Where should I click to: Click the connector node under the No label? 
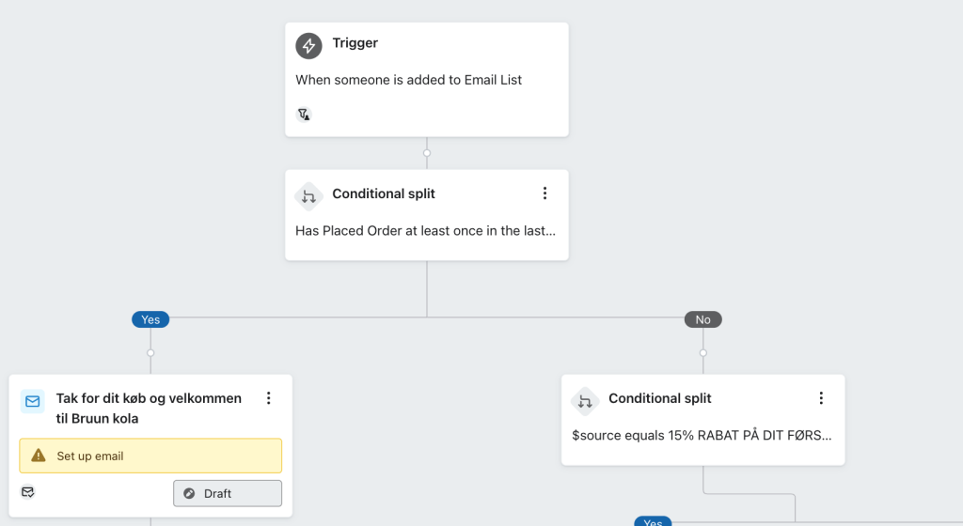point(703,353)
